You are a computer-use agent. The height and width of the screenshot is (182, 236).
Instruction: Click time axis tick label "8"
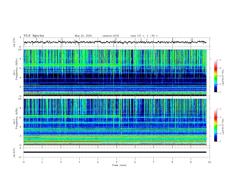[x=172, y=162]
